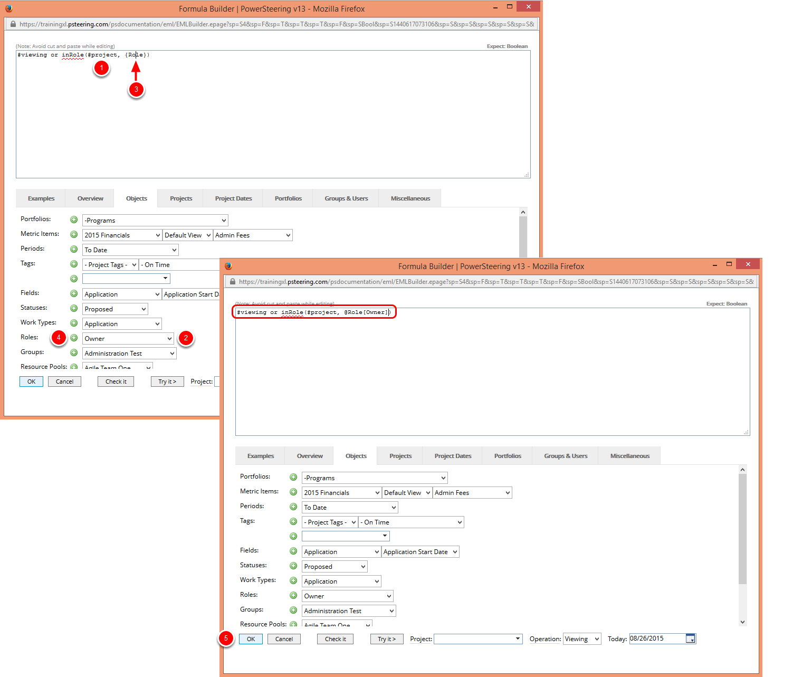Open Admin Fees dropdown in back window
This screenshot has width=812, height=677.
coord(253,235)
